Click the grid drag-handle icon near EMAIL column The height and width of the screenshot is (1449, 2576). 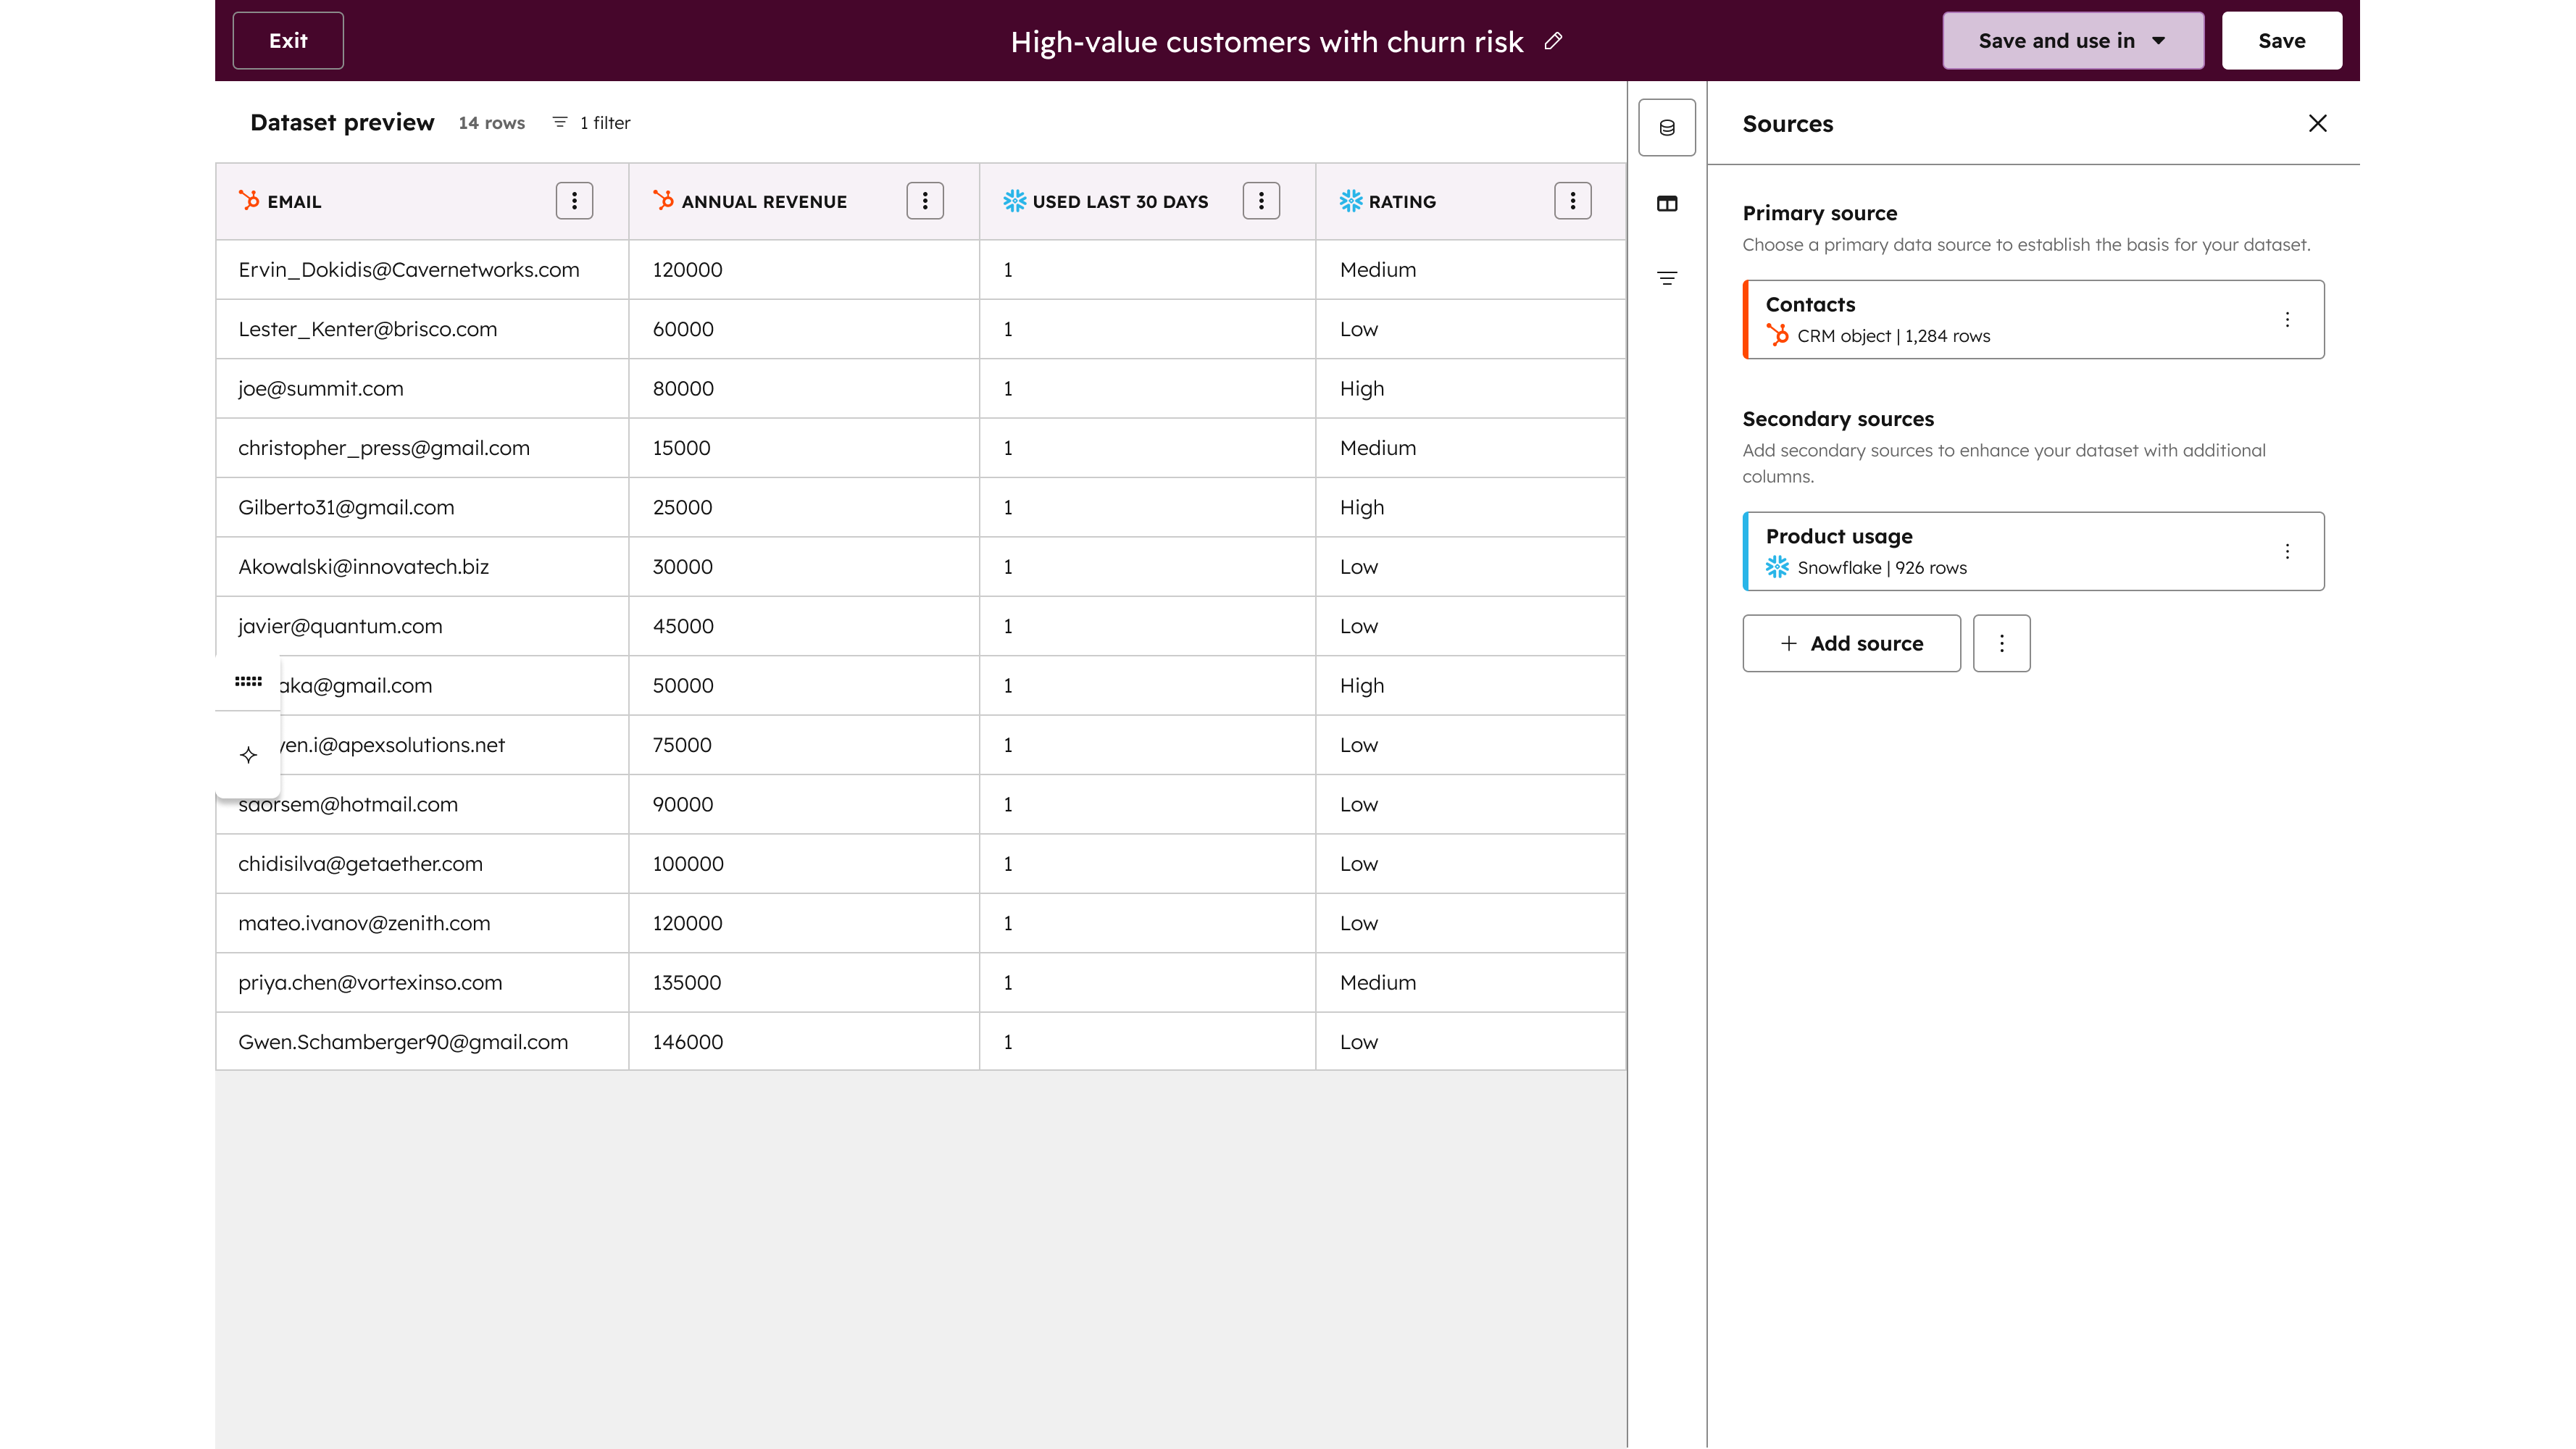coord(248,681)
